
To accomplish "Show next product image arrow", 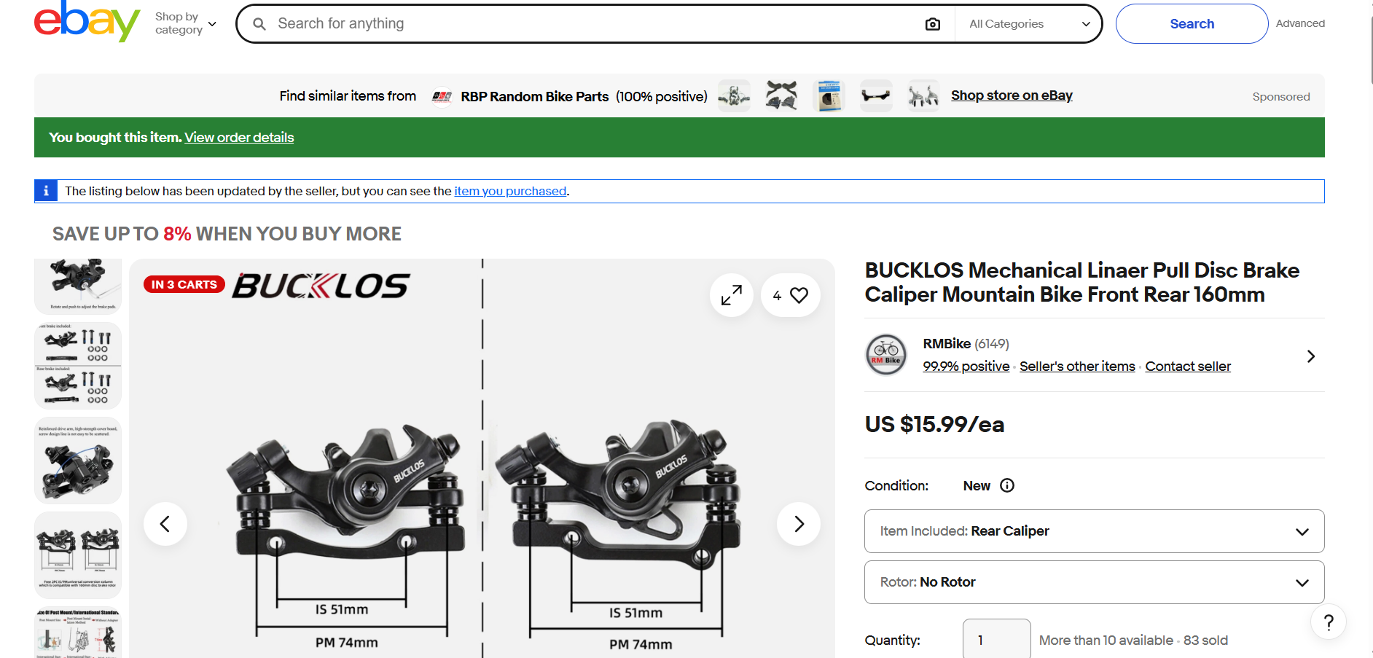I will click(x=799, y=524).
